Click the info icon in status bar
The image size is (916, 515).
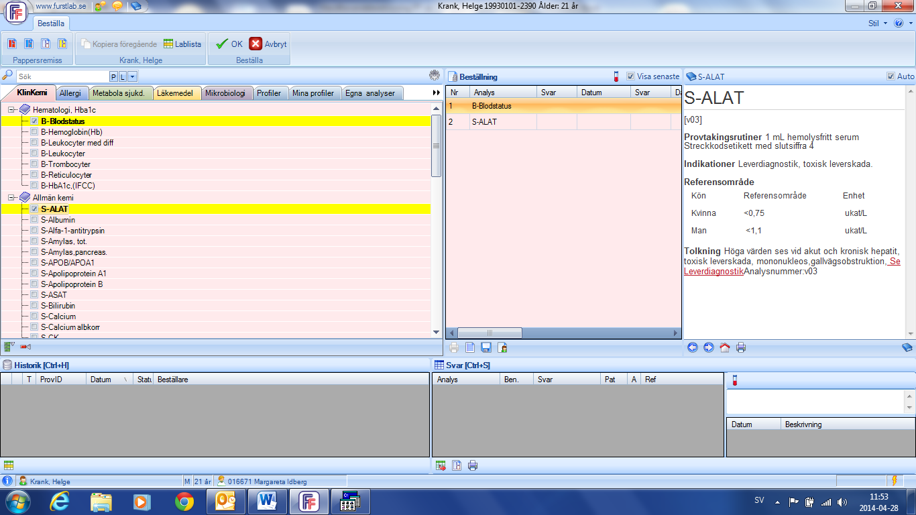click(7, 481)
